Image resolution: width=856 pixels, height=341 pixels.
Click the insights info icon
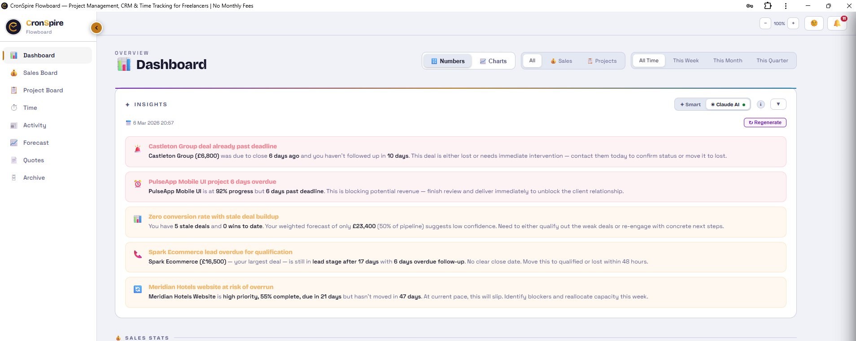coord(761,104)
